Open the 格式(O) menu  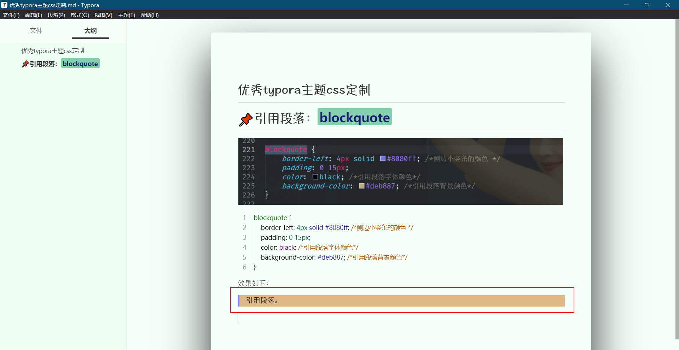80,15
